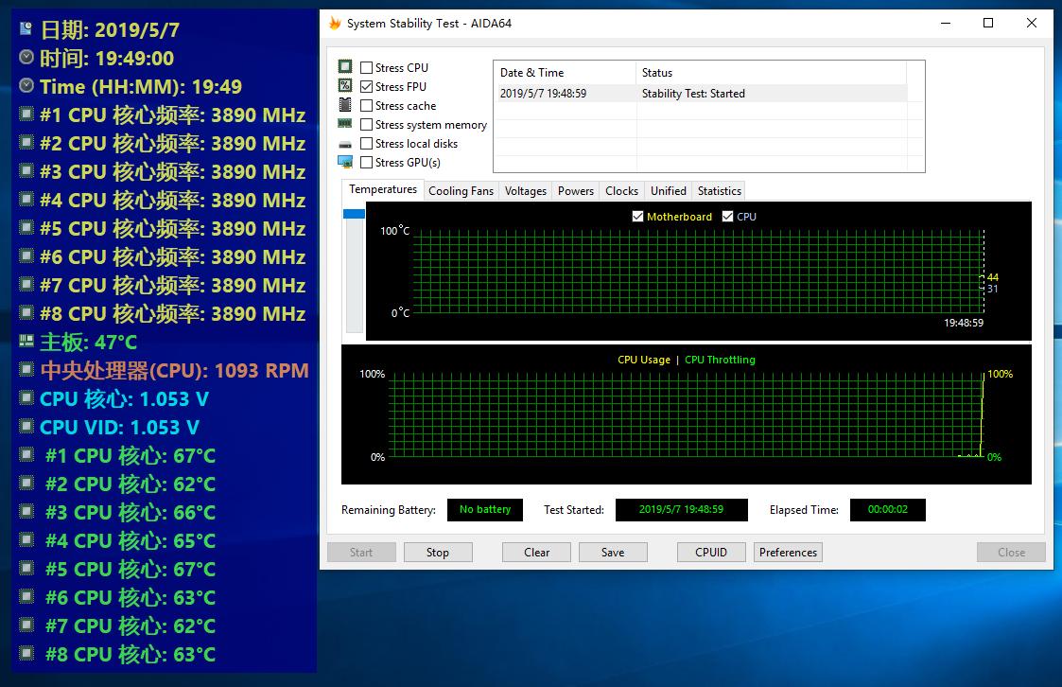The width and height of the screenshot is (1062, 687).
Task: Click the motherboard icon next to 主板 temperature
Action: click(x=26, y=341)
